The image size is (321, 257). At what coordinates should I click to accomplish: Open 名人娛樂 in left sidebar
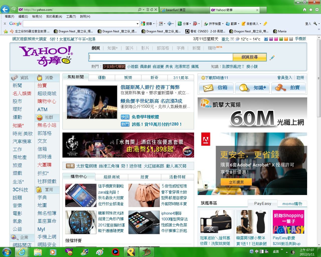click(22, 93)
